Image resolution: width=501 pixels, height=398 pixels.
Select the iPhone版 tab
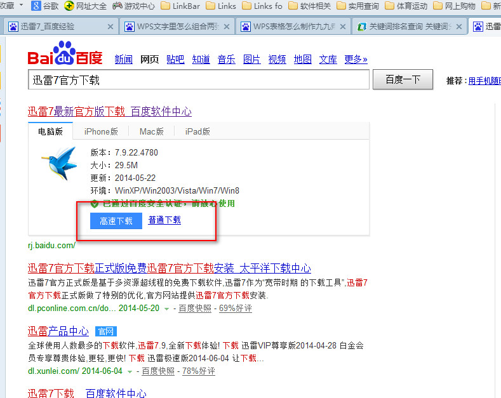(x=101, y=131)
